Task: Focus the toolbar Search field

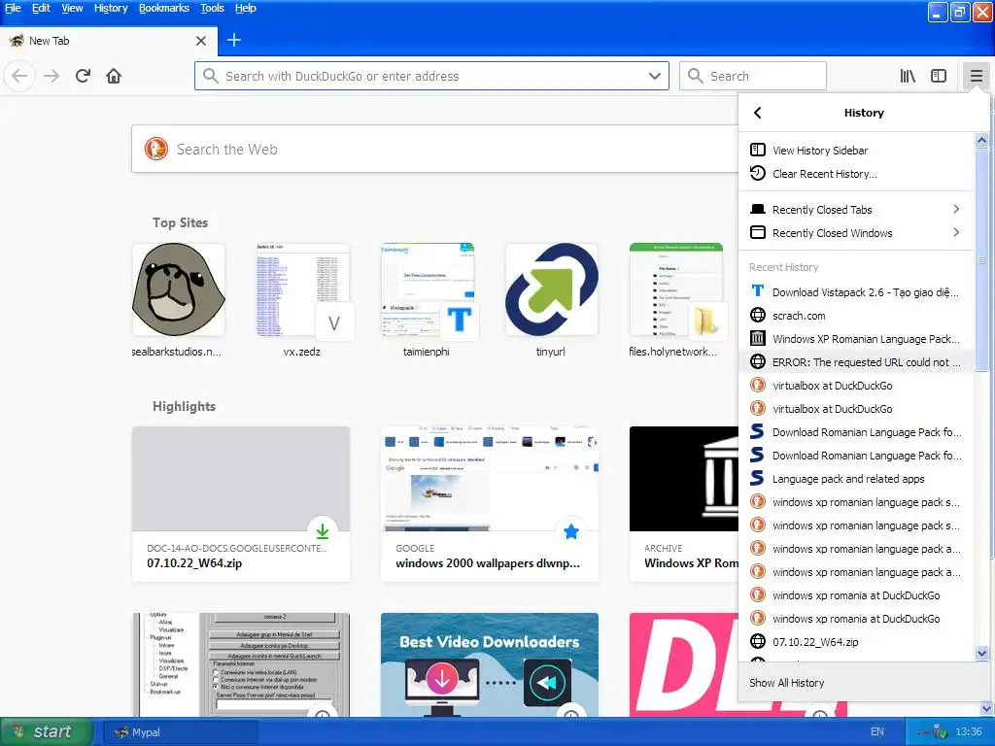Action: (753, 76)
